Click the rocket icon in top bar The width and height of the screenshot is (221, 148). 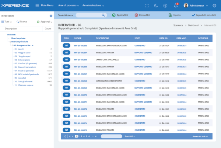click(165, 6)
